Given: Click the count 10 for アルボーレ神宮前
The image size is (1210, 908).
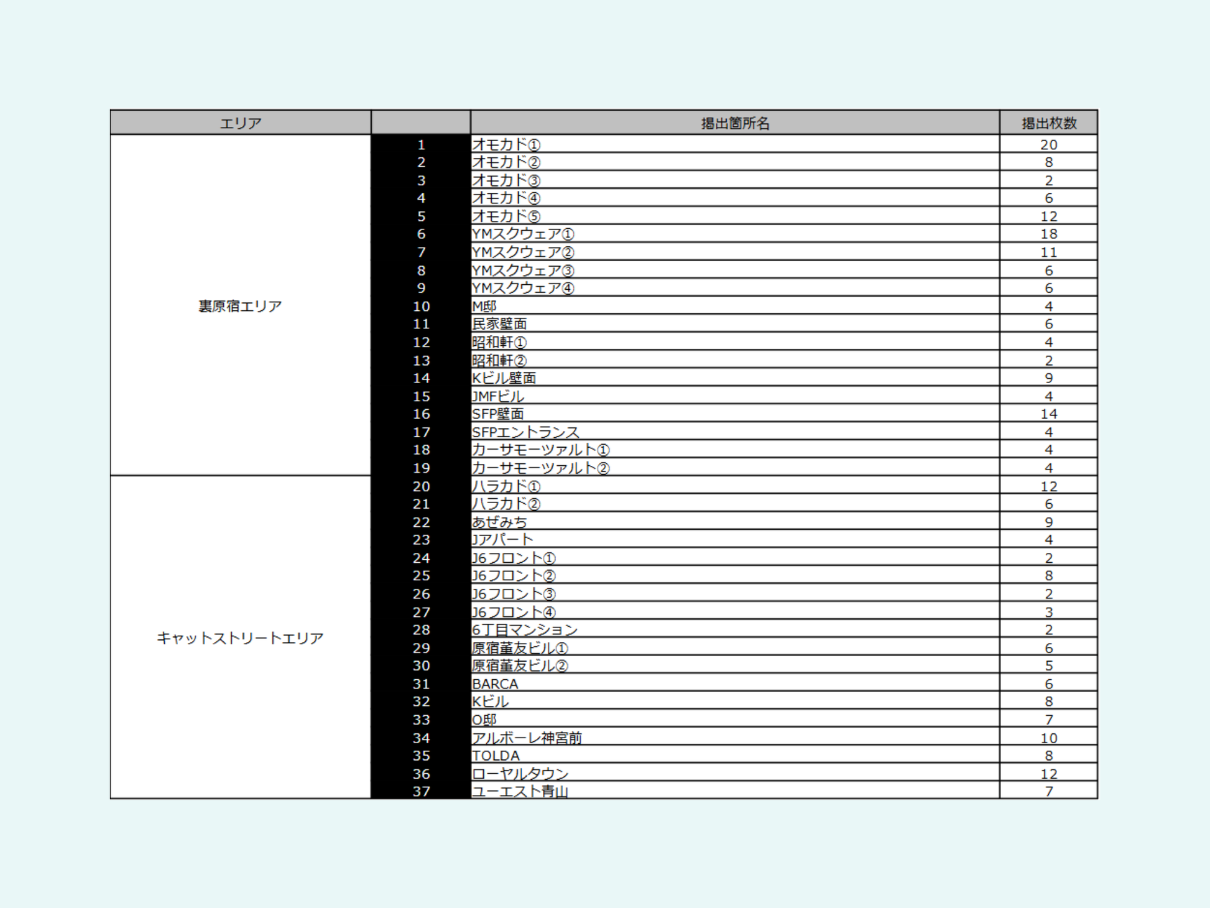Looking at the screenshot, I should 1048,737.
